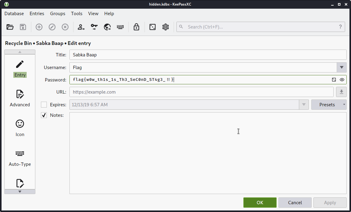
Task: Click the Apply button
Action: 330,203
